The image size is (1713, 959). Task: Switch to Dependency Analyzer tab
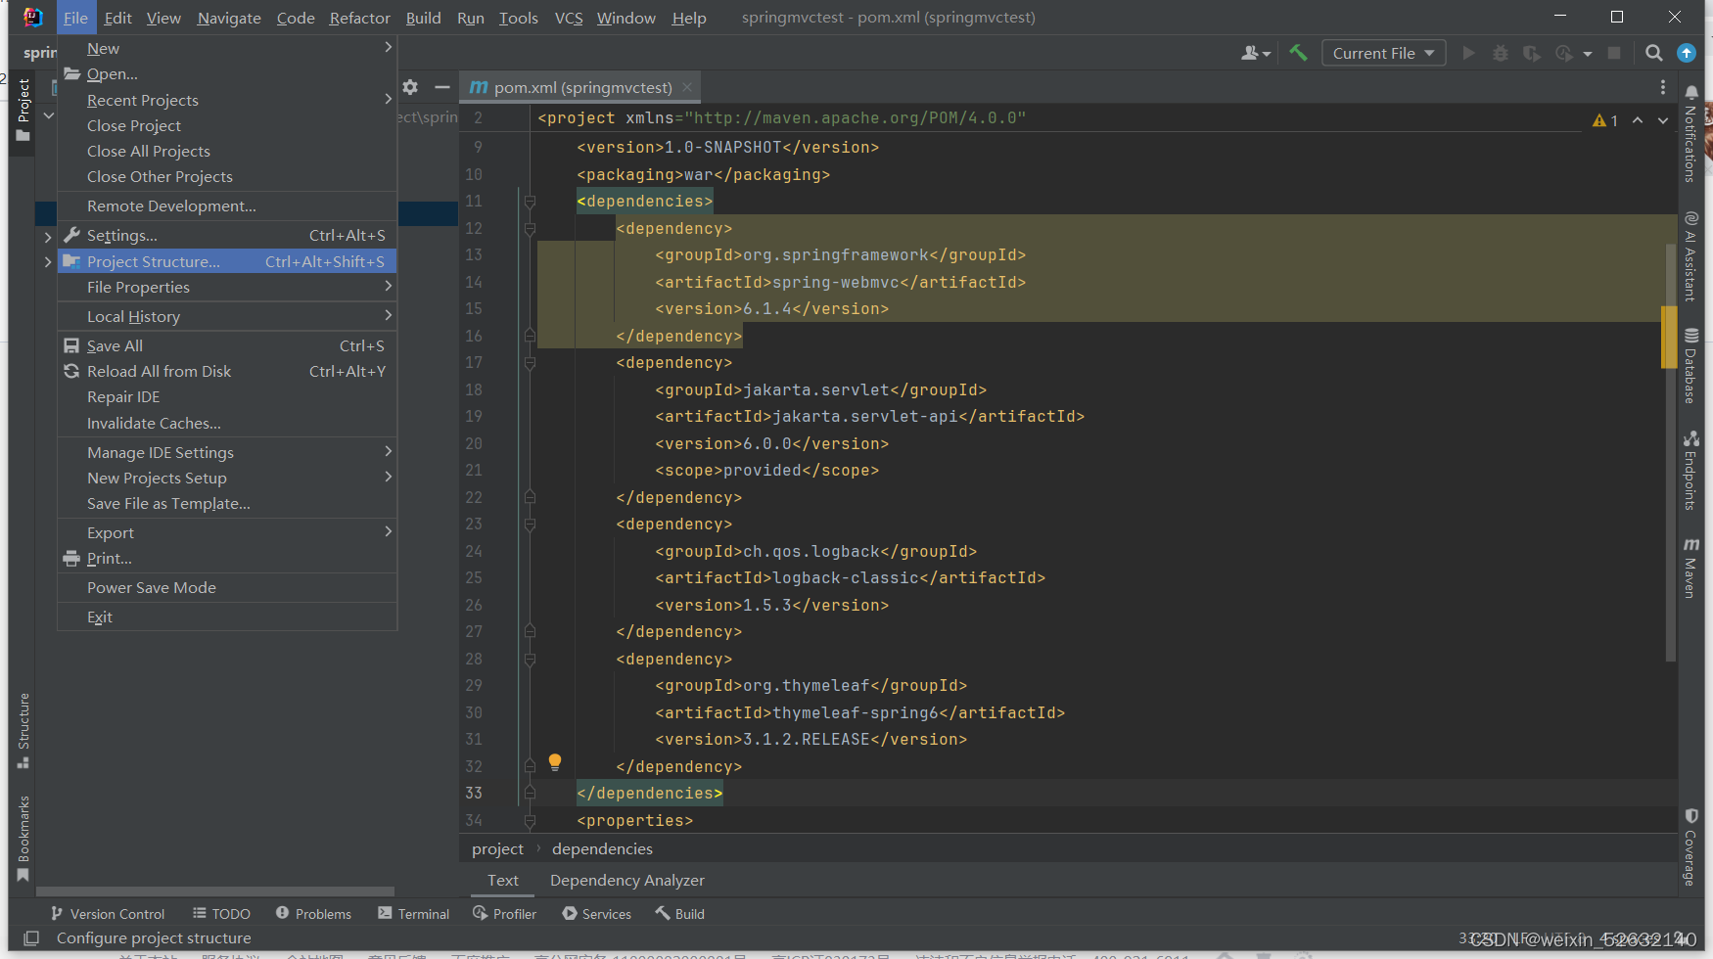pos(627,880)
